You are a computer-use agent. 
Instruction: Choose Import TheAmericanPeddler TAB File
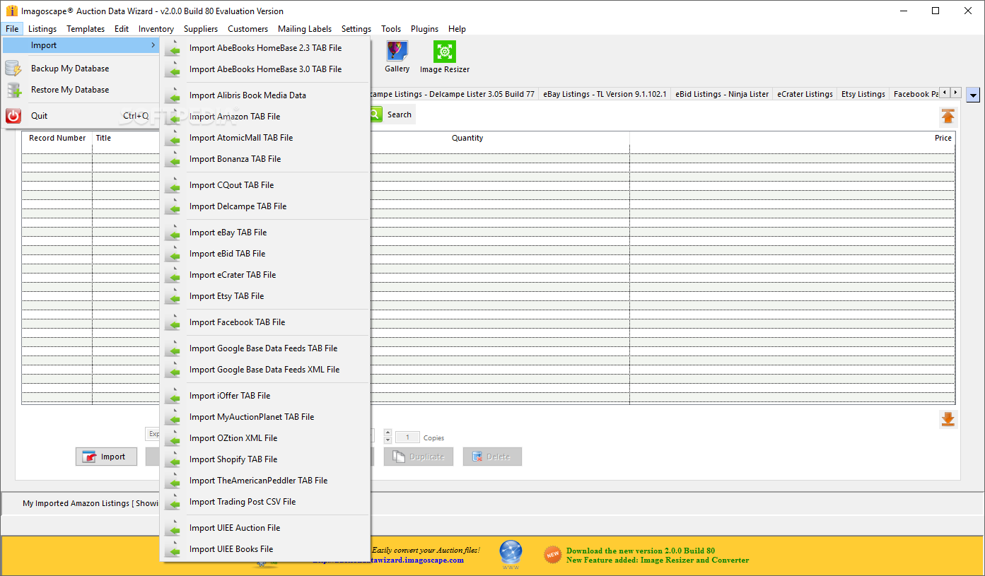(x=265, y=481)
